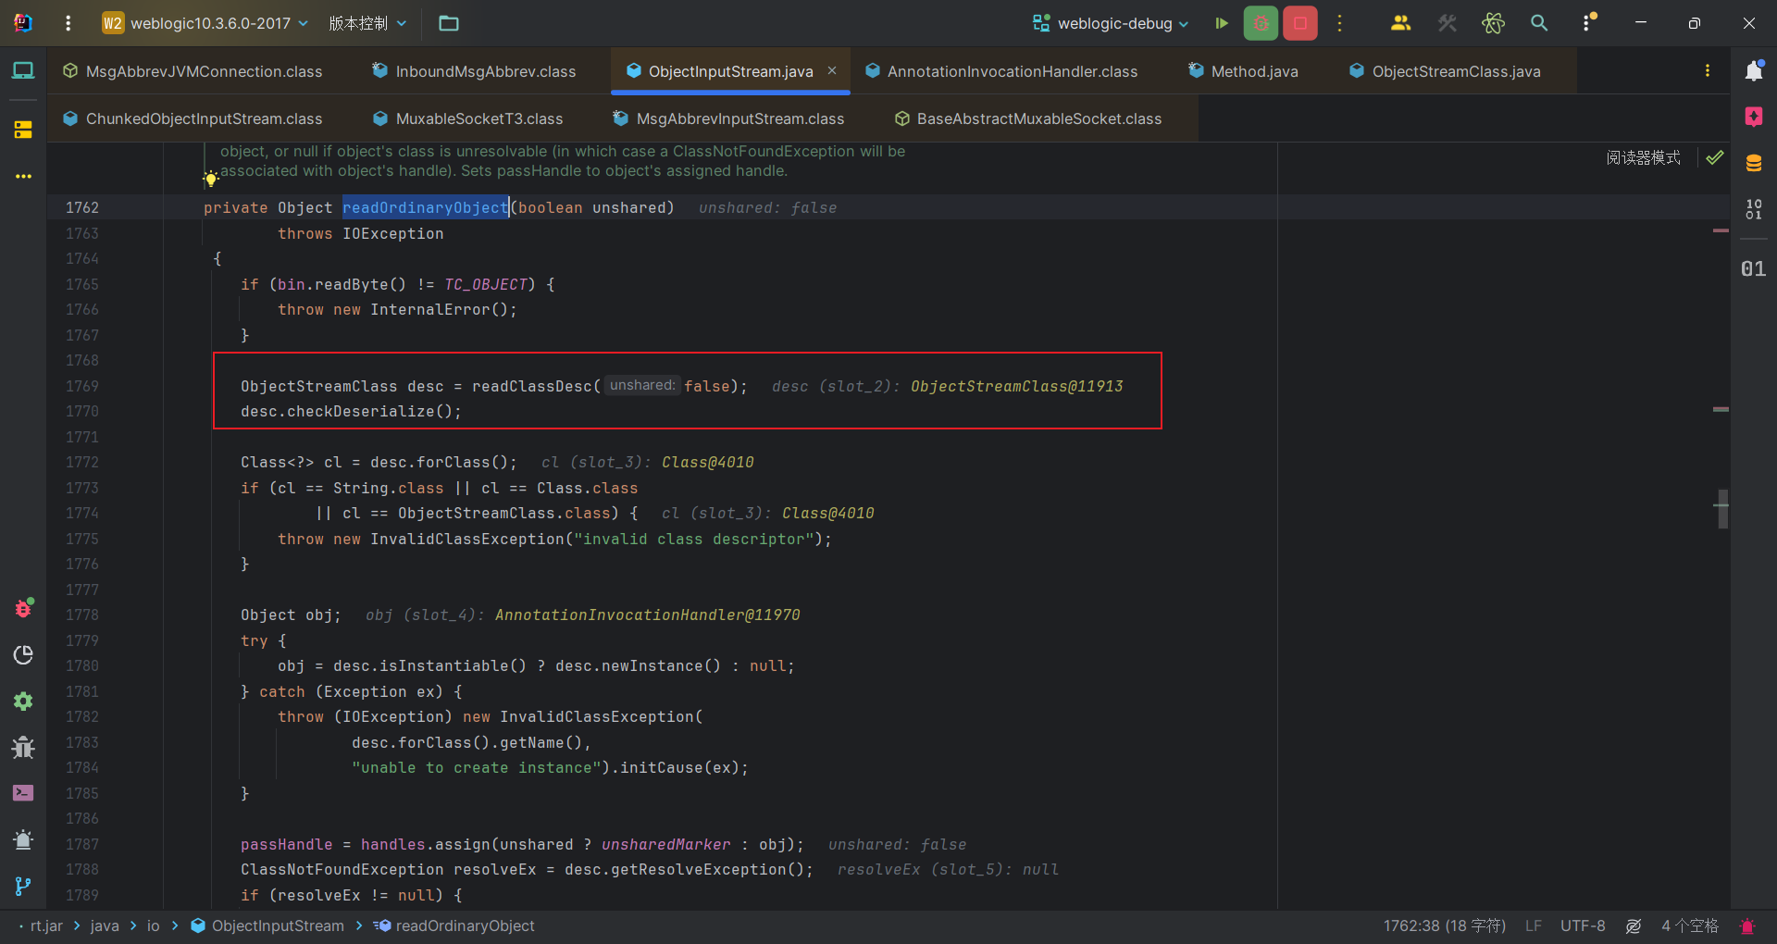The height and width of the screenshot is (944, 1777).
Task: Open the red bug tool window with green dot
Action: [x=23, y=608]
